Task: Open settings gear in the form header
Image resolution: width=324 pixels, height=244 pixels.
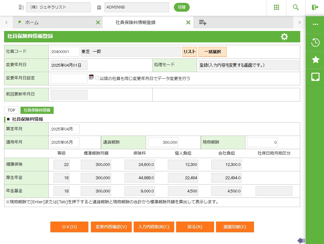Action: (x=284, y=37)
